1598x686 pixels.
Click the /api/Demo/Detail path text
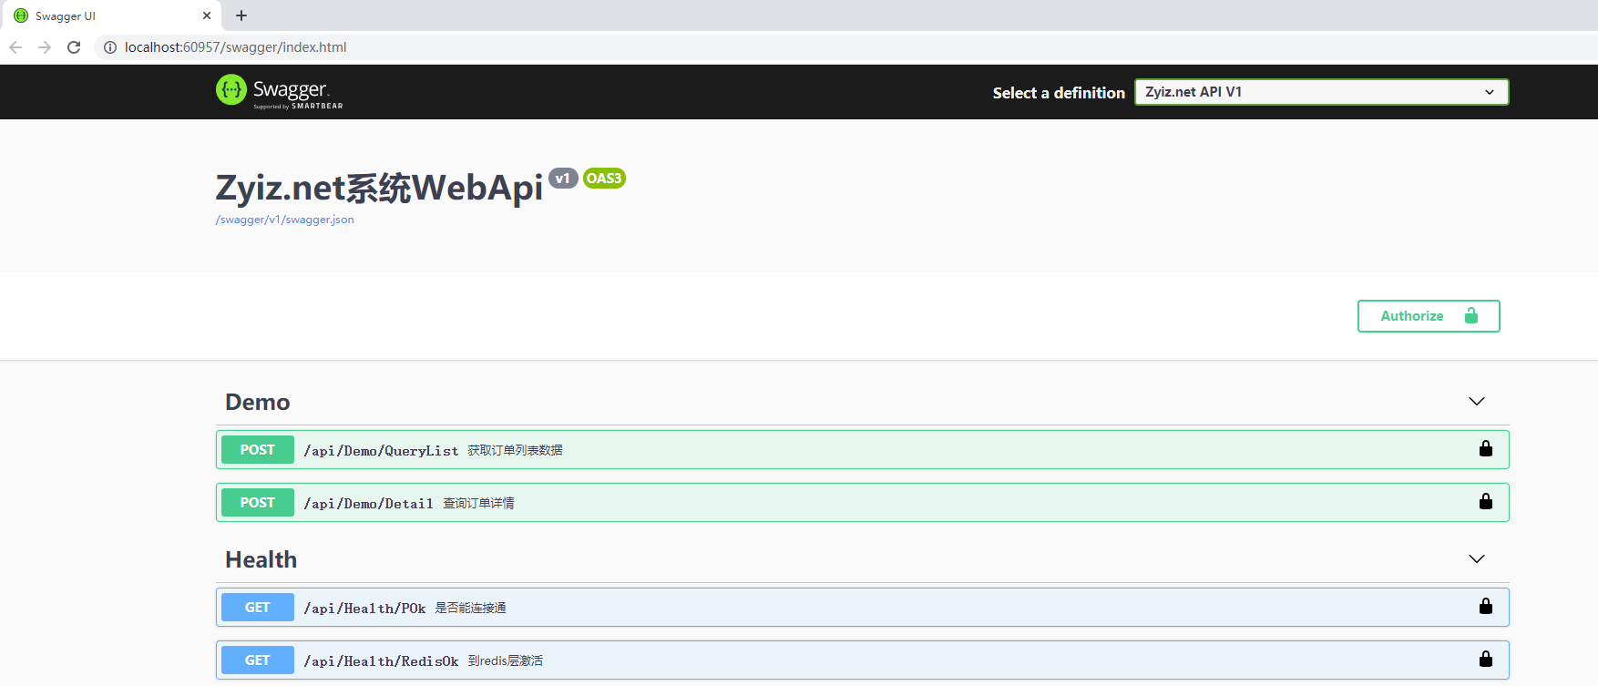(368, 504)
